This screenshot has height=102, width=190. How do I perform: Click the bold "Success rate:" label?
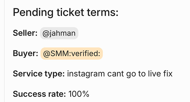pyautogui.click(x=39, y=94)
